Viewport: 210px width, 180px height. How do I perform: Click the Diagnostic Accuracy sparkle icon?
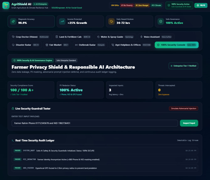pos(13,21)
